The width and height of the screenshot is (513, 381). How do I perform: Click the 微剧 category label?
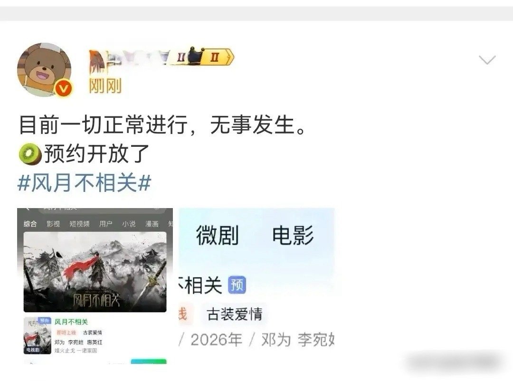point(218,235)
